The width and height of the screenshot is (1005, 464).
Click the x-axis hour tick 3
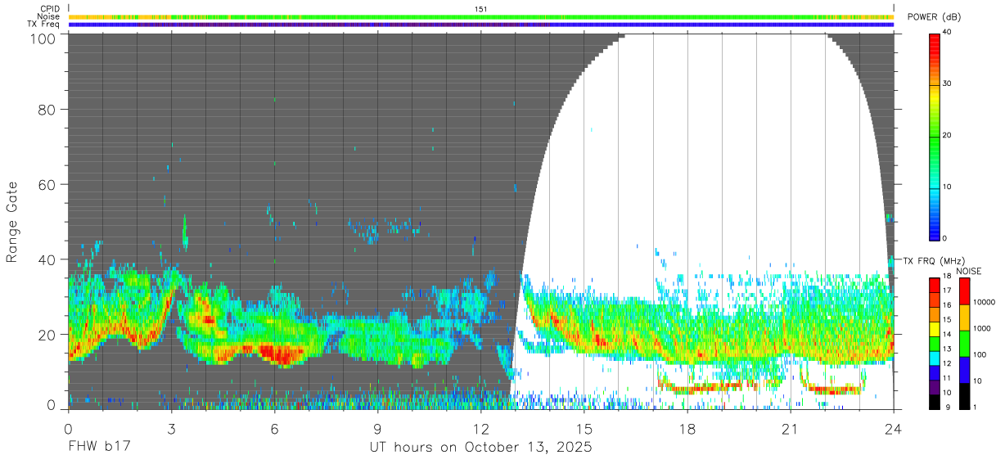pyautogui.click(x=171, y=430)
